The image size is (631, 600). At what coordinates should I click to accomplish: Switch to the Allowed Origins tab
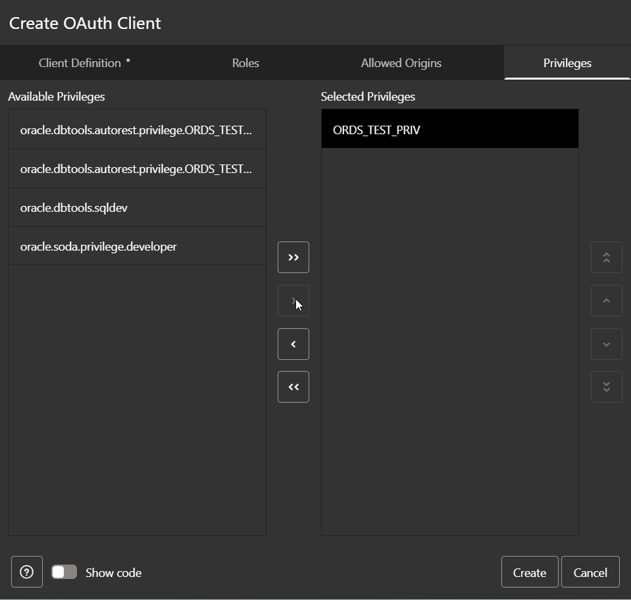tap(401, 63)
